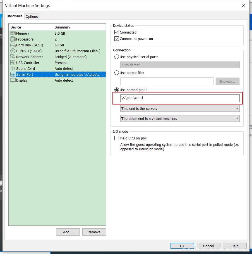Select Use physical serial port option
The width and height of the screenshot is (252, 254).
click(x=116, y=57)
